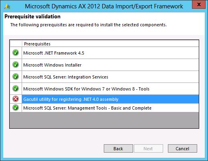Select the Microsoft Windows Installer prerequisite
The height and width of the screenshot is (161, 208).
(x=104, y=65)
